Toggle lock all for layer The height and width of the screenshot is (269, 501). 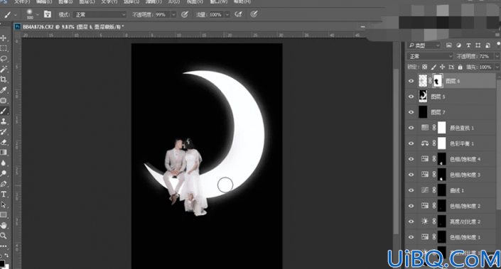tap(460, 67)
